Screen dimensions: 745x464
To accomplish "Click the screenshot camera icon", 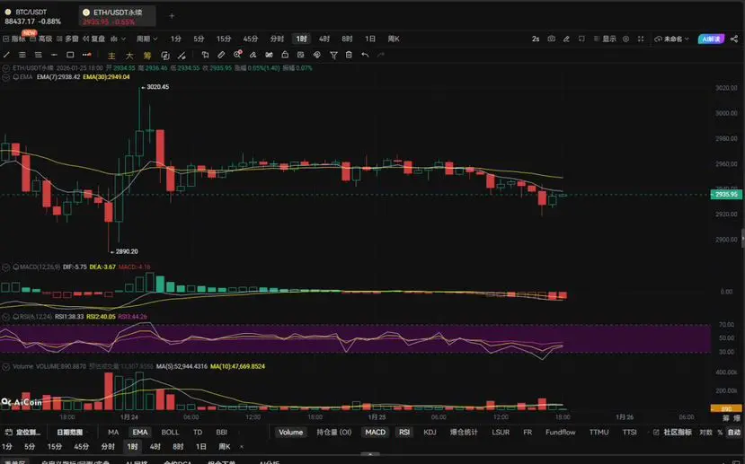I will click(551, 39).
